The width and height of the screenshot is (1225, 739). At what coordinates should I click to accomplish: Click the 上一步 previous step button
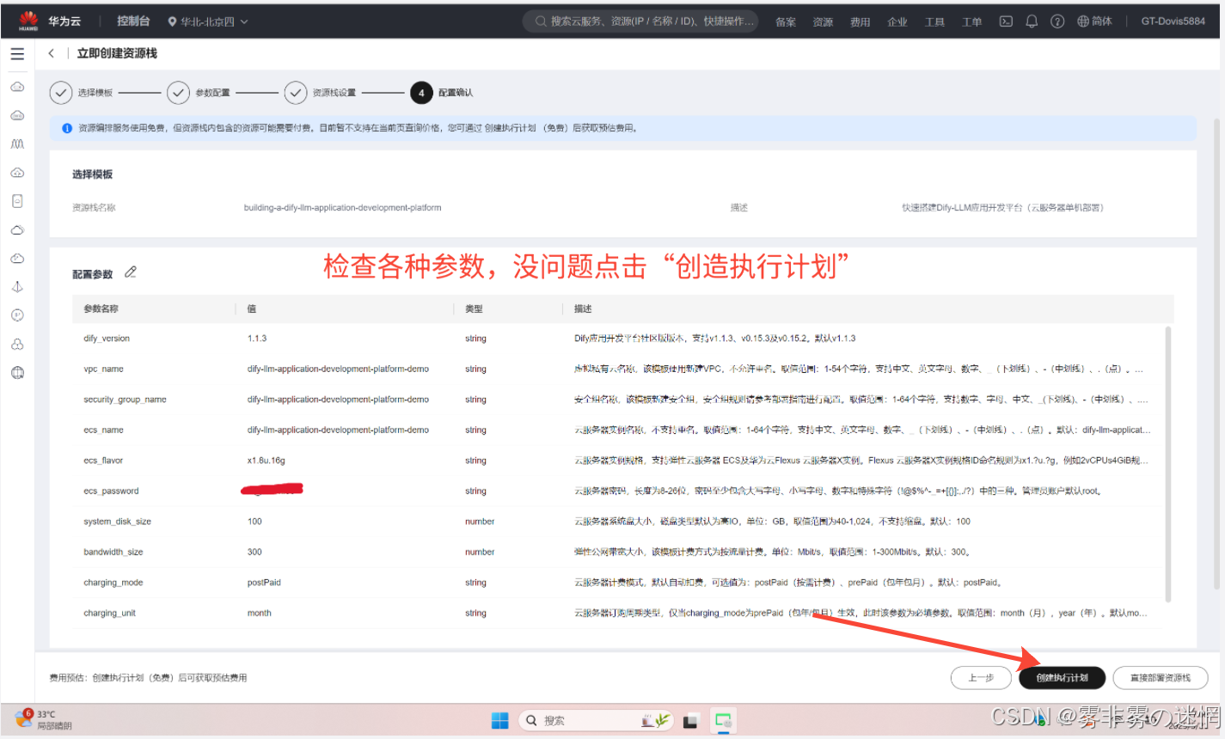tap(981, 678)
